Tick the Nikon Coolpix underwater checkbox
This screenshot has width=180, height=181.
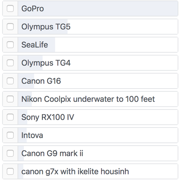(10, 99)
